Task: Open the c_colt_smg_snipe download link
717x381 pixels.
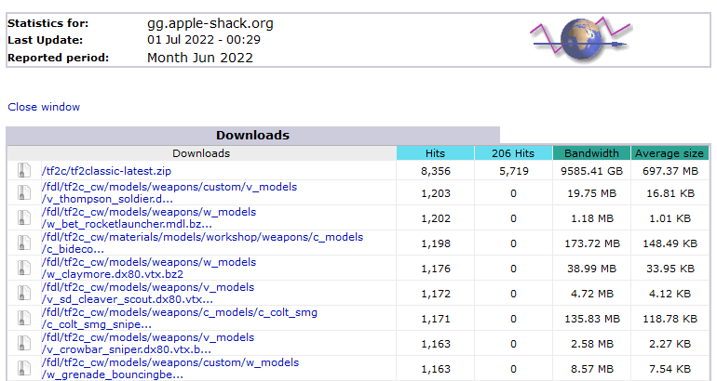Action: point(179,319)
